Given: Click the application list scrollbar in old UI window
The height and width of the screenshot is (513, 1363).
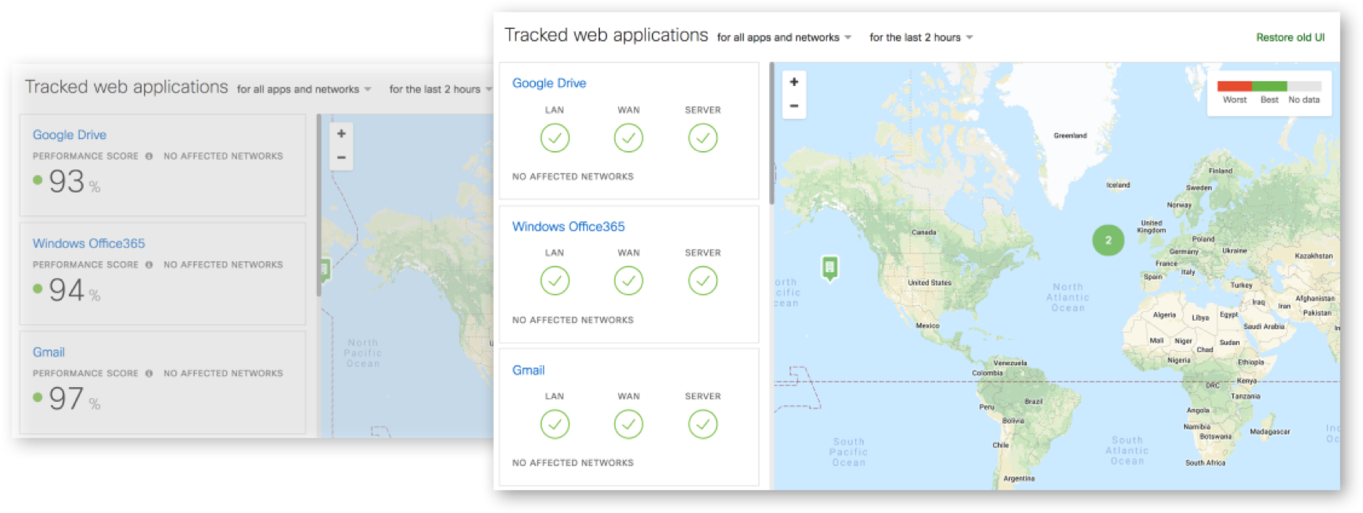Looking at the screenshot, I should click(318, 206).
